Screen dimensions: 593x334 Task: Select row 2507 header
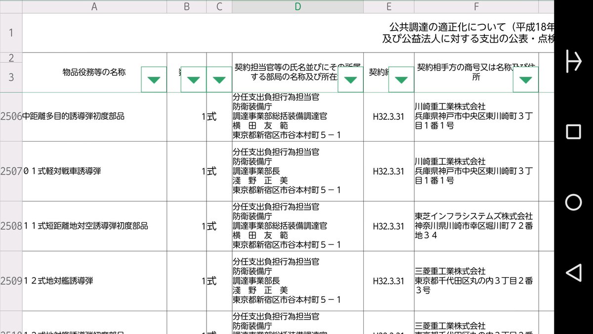pos(11,171)
